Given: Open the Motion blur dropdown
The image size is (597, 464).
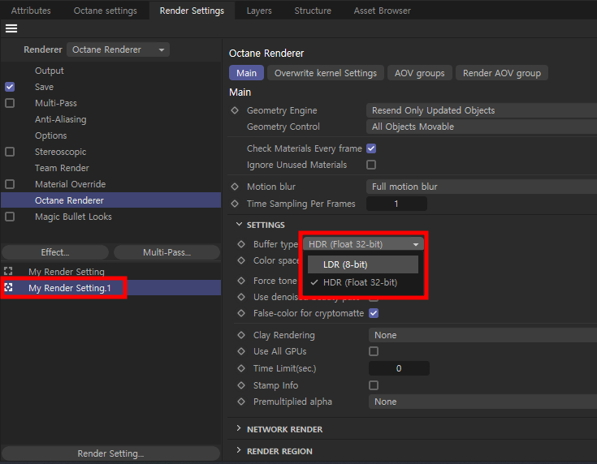Looking at the screenshot, I should [x=482, y=187].
